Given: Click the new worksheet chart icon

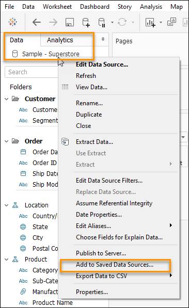Looking at the screenshot, I should [150, 22].
